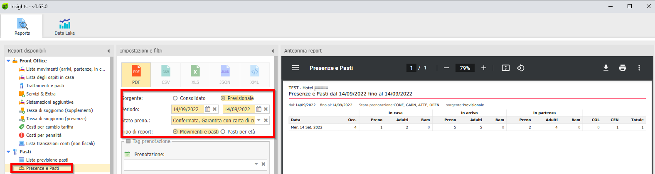Viewport: 655px width, 174px height.
Task: Clear the Stato preno. selection
Action: pos(266,121)
